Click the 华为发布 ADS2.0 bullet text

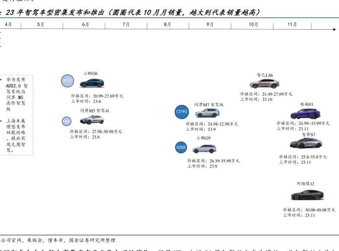tap(16, 94)
